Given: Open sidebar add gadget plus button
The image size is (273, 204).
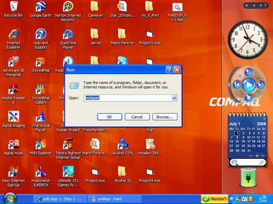Looking at the screenshot, I should point(247,5).
